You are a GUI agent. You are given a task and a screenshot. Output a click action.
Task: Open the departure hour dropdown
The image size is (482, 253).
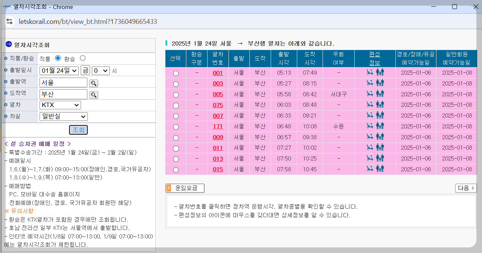pyautogui.click(x=100, y=71)
